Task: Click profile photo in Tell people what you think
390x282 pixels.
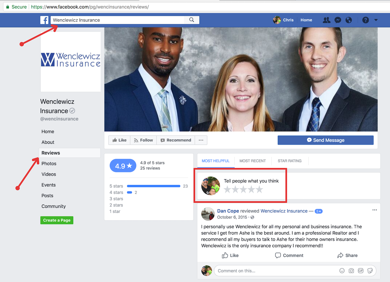Action: (211, 186)
